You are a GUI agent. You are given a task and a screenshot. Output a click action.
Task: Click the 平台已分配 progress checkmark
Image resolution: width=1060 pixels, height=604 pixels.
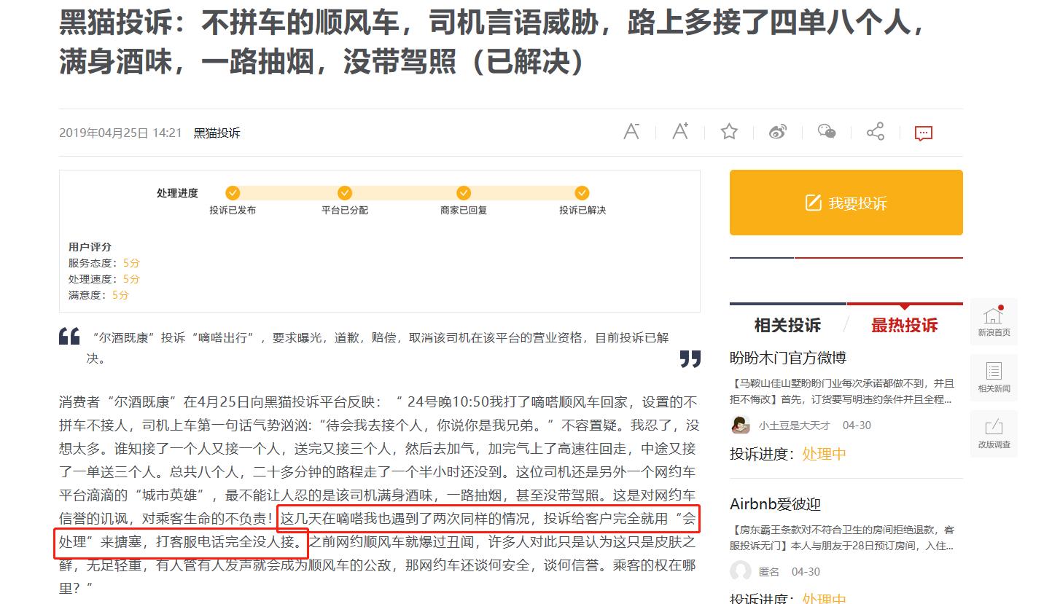point(345,193)
